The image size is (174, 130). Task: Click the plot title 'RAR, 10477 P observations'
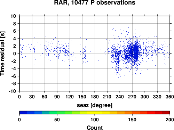[95, 2]
